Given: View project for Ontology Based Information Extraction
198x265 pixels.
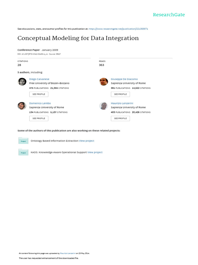Looking at the screenshot, I should 87,141.
